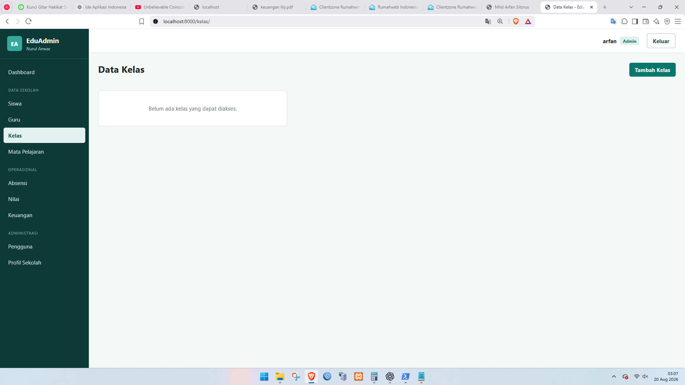Open the Brave Shields lion icon
Viewport: 685px width, 385px height.
[516, 21]
